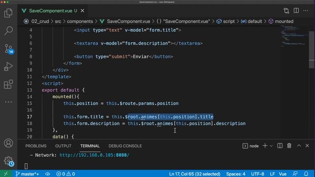The width and height of the screenshot is (315, 177).
Task: Switch to the TERMINAL panel tab
Action: [x=90, y=146]
